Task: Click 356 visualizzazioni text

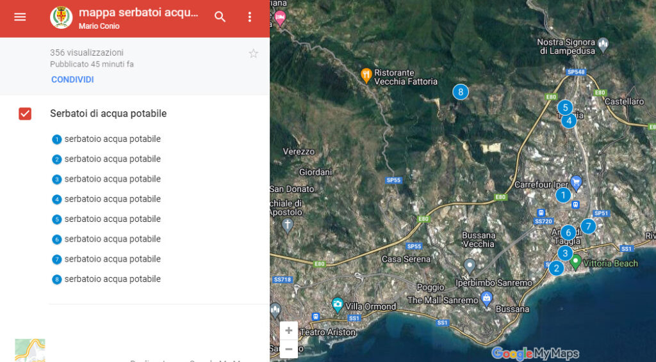Action: 86,52
